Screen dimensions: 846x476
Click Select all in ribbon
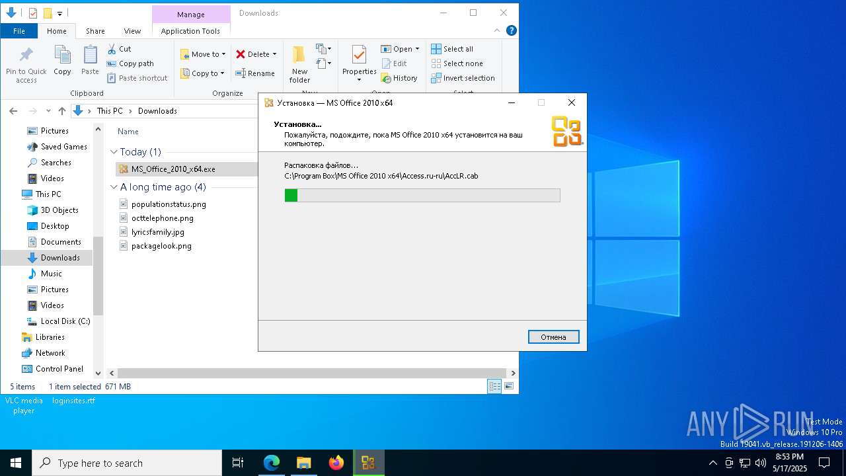tap(452, 49)
